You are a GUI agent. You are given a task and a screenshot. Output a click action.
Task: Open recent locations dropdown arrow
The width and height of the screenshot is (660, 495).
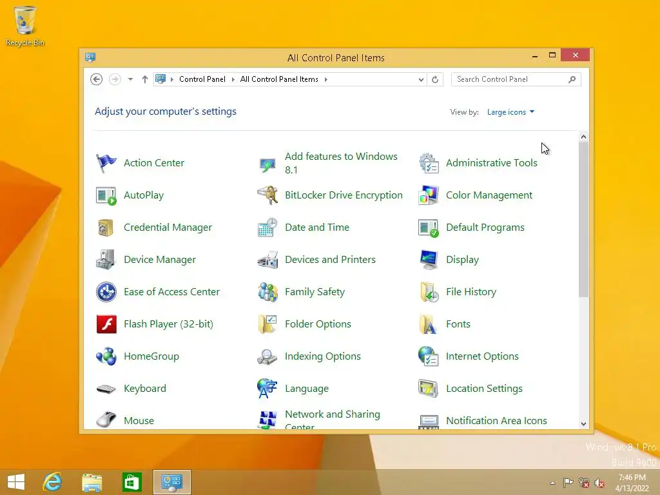[130, 79]
